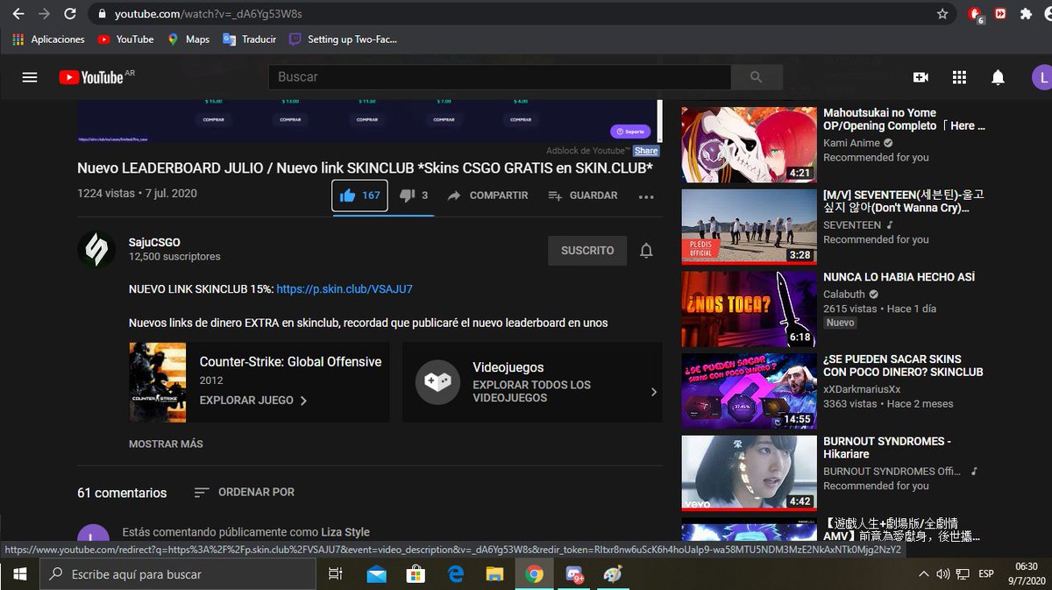Screen dimensions: 1052x590
Task: Open BURNOUT SYNDROMES Hikariare thumbnail
Action: pyautogui.click(x=750, y=473)
